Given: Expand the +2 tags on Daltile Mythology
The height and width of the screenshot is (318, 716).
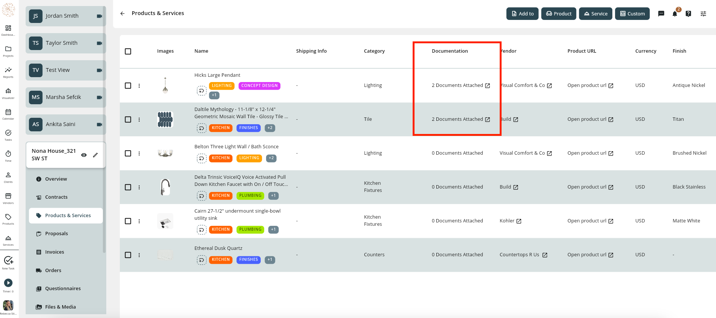Looking at the screenshot, I should (270, 128).
